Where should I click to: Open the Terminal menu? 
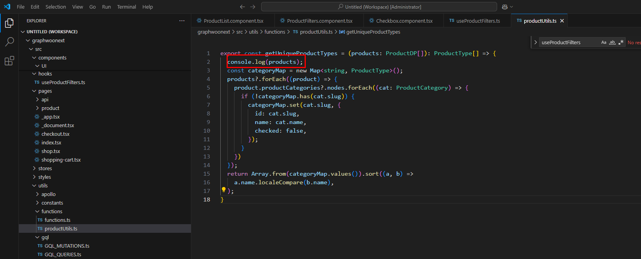point(126,7)
